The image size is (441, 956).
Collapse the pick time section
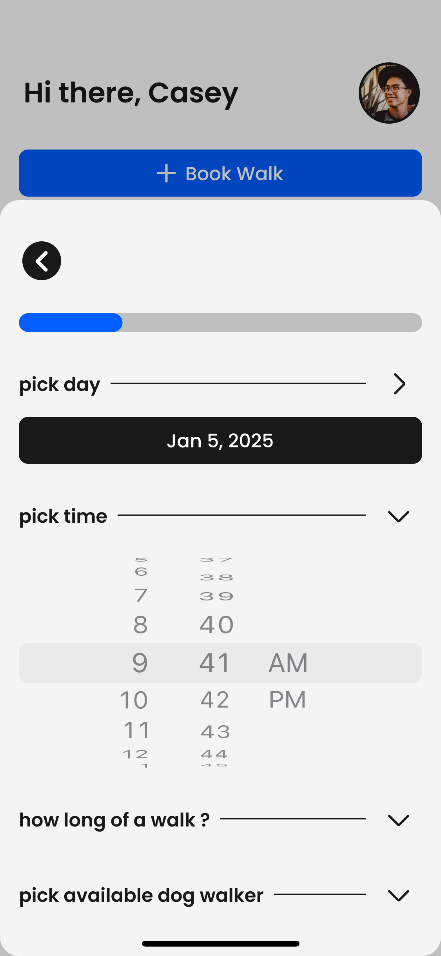398,516
